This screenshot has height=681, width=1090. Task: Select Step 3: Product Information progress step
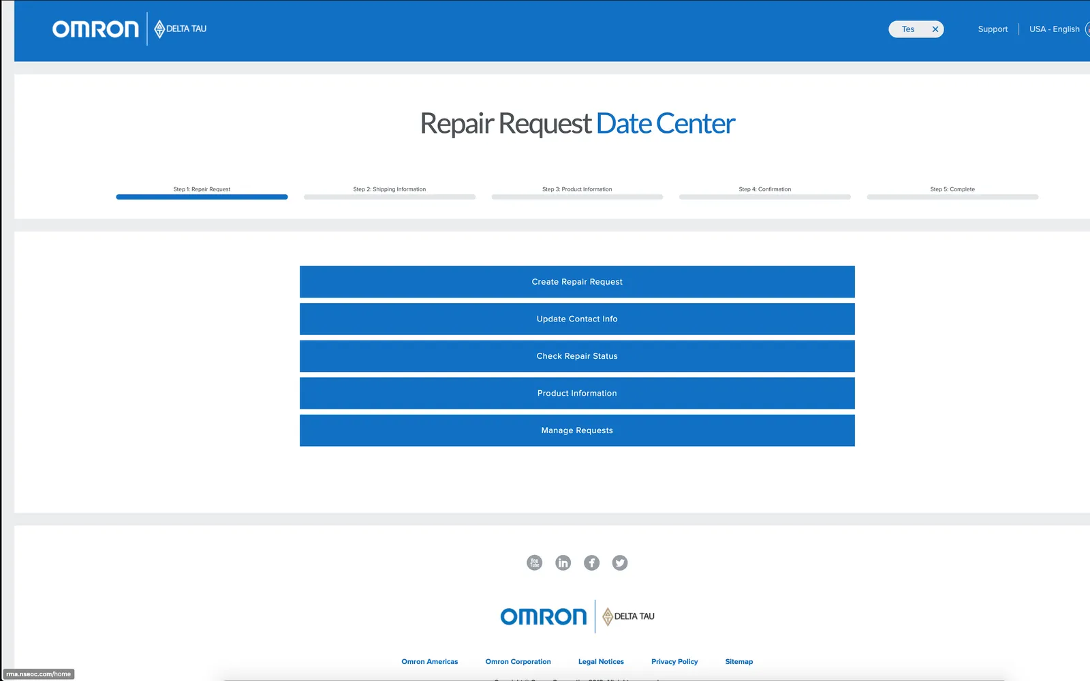coord(577,193)
